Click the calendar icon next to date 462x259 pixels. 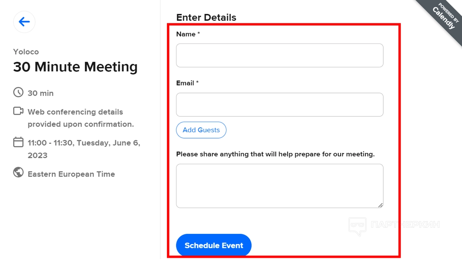18,142
